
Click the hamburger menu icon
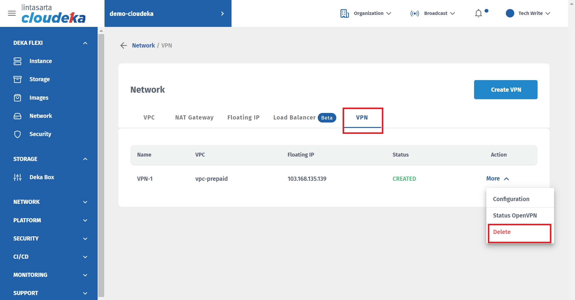pos(12,13)
